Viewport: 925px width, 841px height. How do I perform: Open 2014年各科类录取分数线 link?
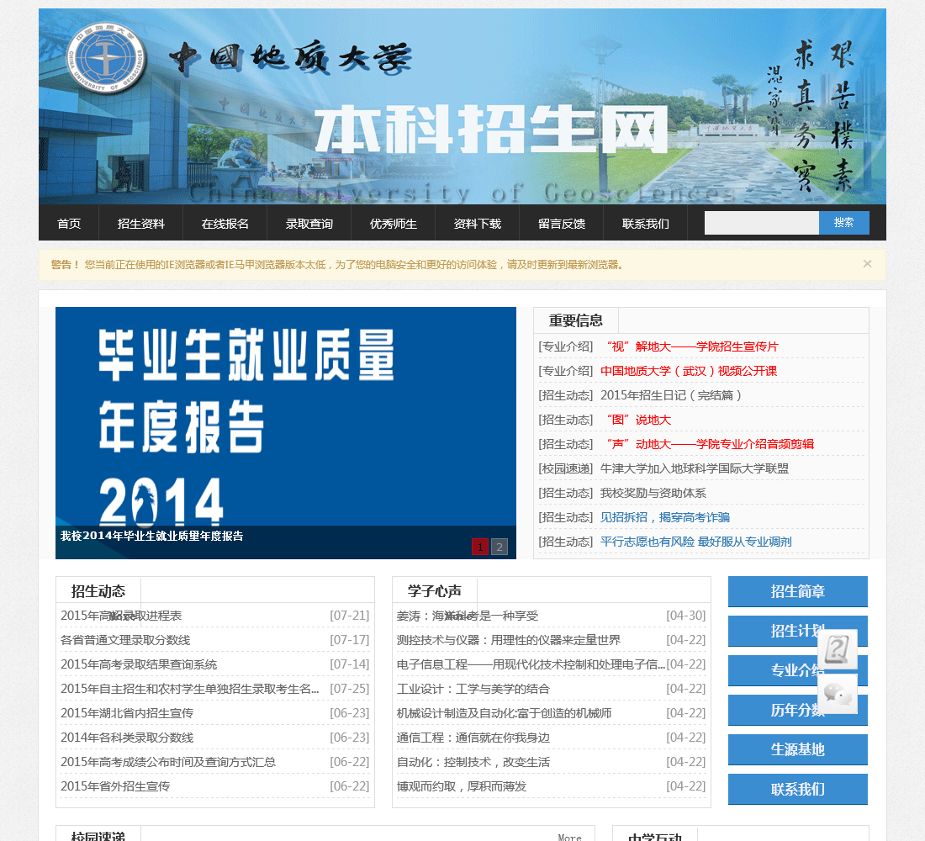pos(127,738)
